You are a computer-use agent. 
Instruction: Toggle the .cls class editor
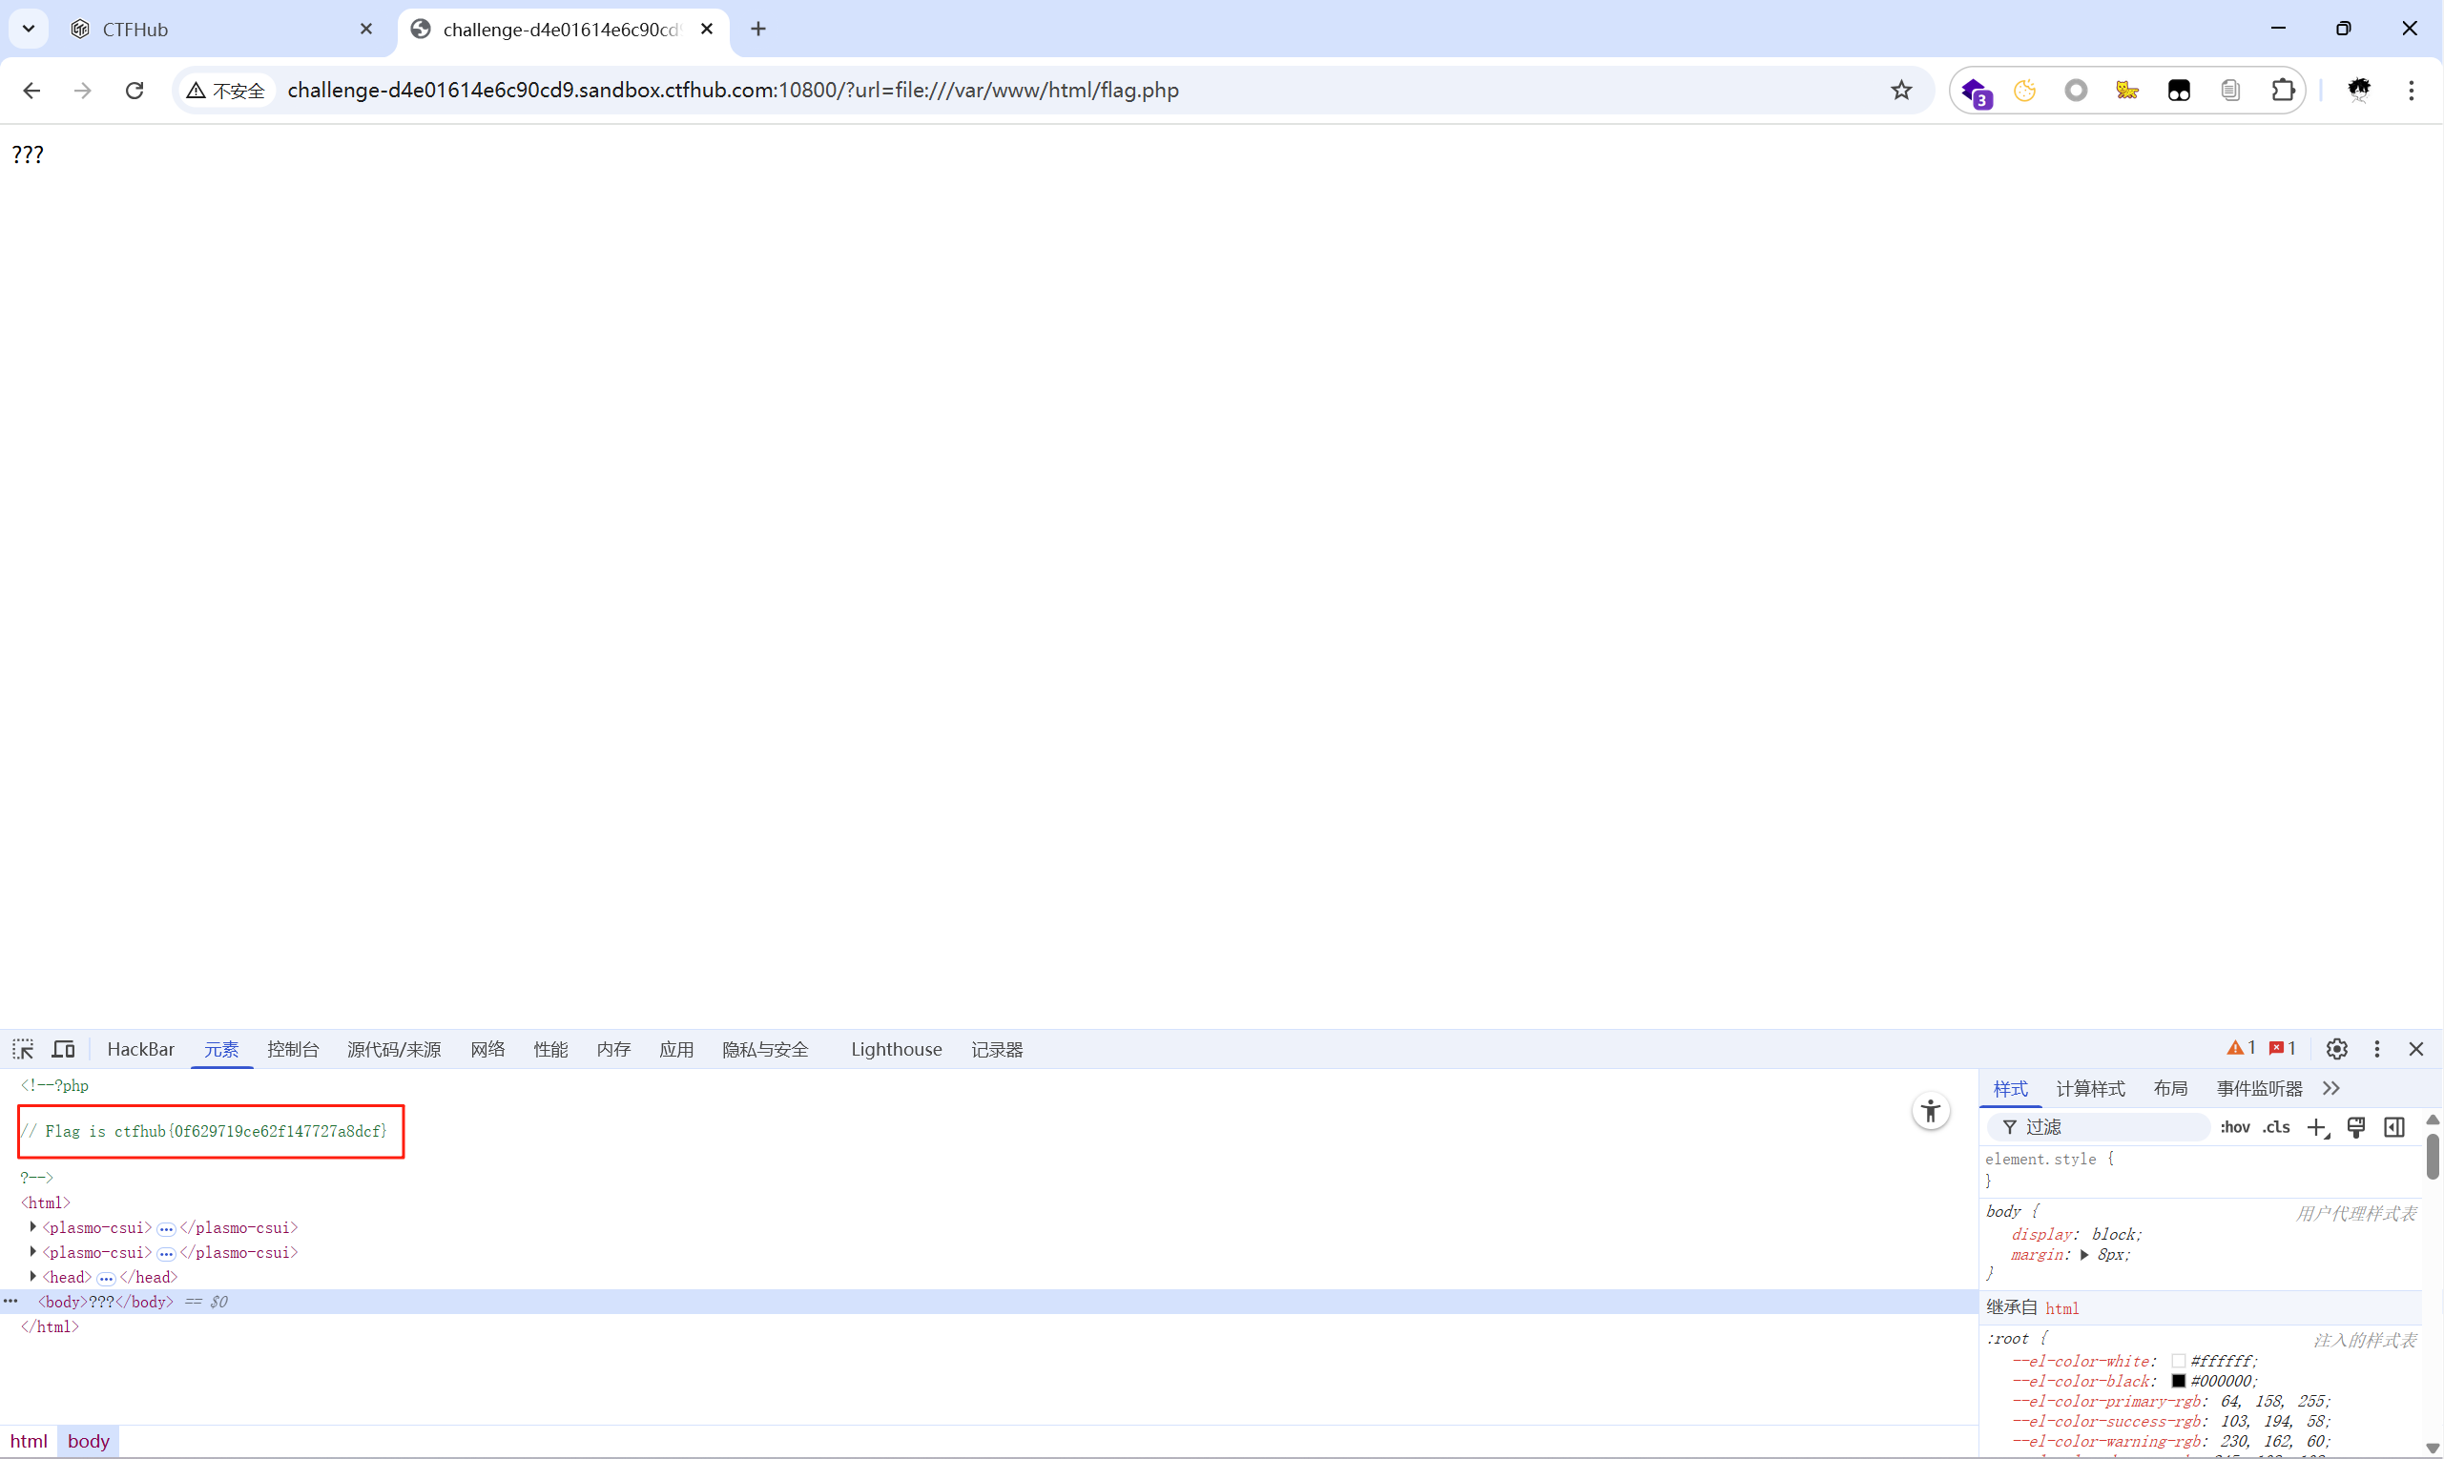(2276, 1128)
